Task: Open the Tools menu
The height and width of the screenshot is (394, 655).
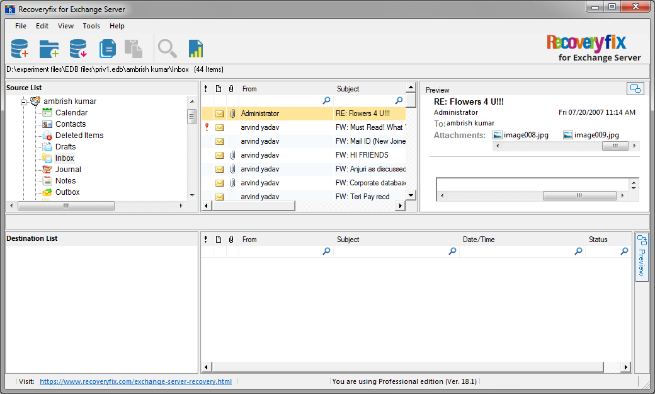Action: coord(91,26)
